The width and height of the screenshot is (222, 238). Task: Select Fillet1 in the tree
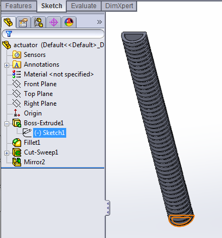(x=32, y=143)
